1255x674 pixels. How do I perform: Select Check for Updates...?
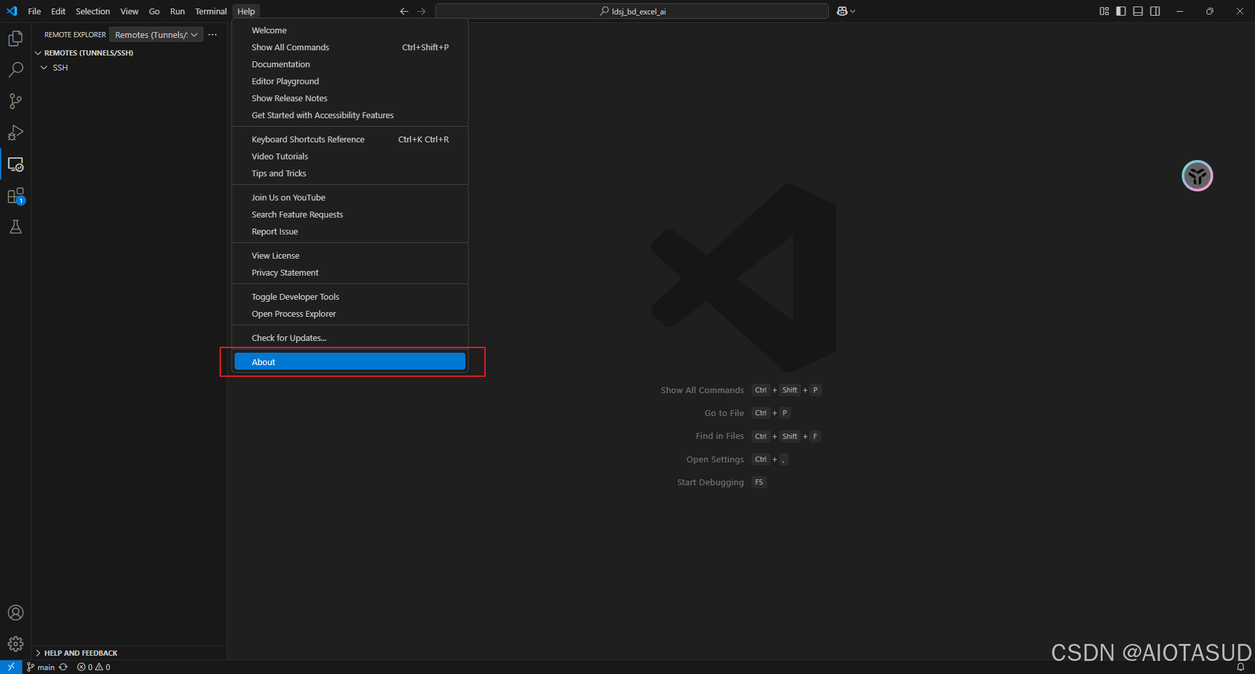[350, 338]
